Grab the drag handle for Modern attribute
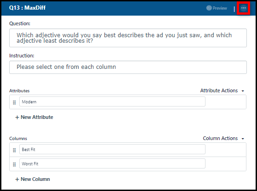Image resolution: width=257 pixels, height=191 pixels. (14, 102)
